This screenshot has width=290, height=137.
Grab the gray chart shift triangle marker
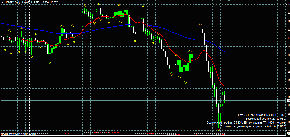point(229,1)
